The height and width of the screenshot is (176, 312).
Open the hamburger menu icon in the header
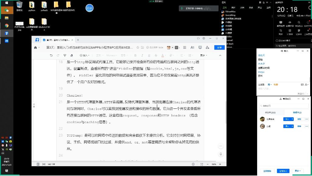point(185,47)
